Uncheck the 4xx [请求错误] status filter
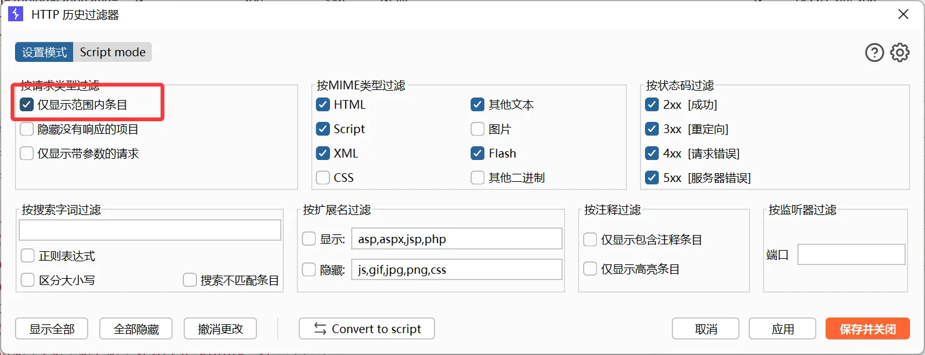This screenshot has height=355, width=925. tap(652, 154)
